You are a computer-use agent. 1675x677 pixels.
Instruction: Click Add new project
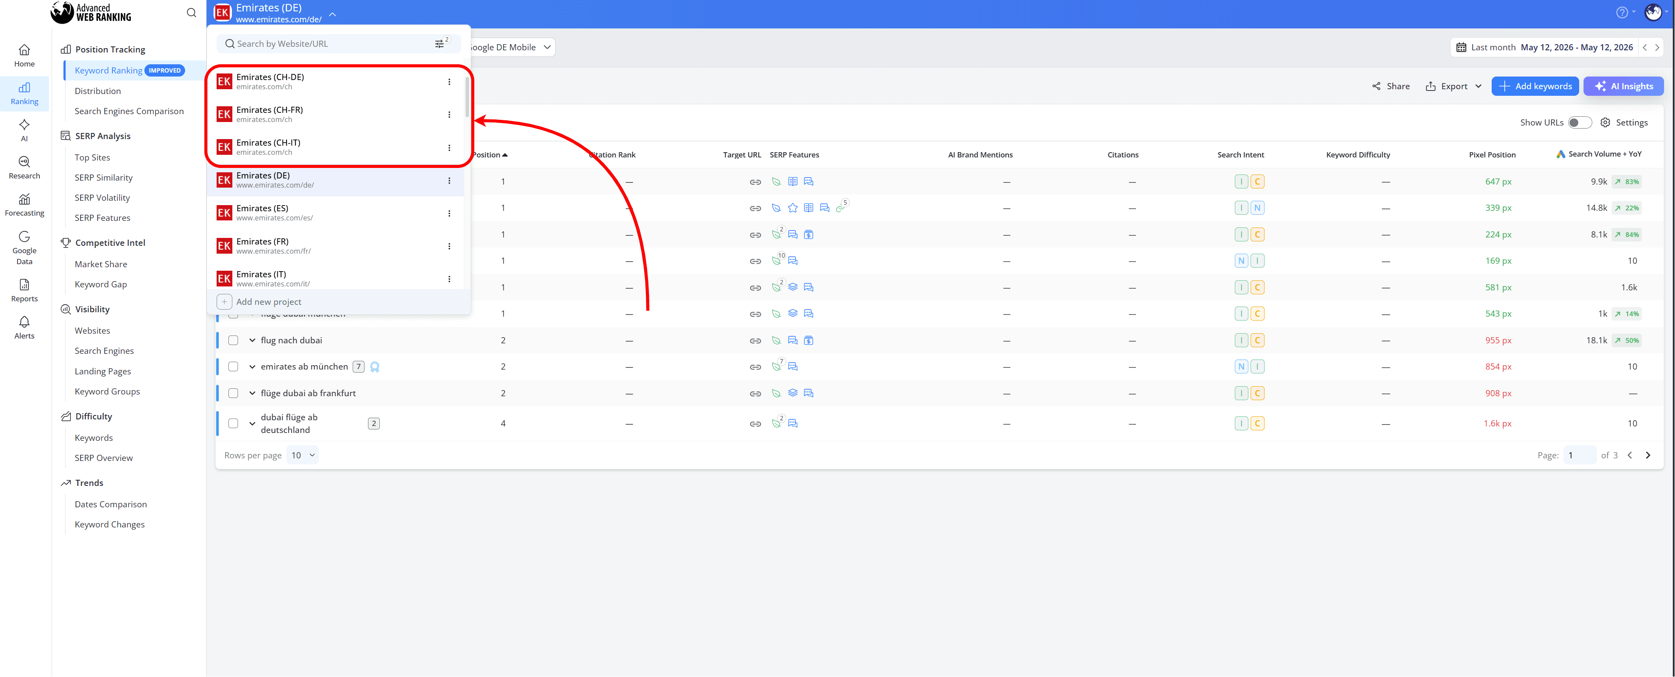pyautogui.click(x=339, y=302)
